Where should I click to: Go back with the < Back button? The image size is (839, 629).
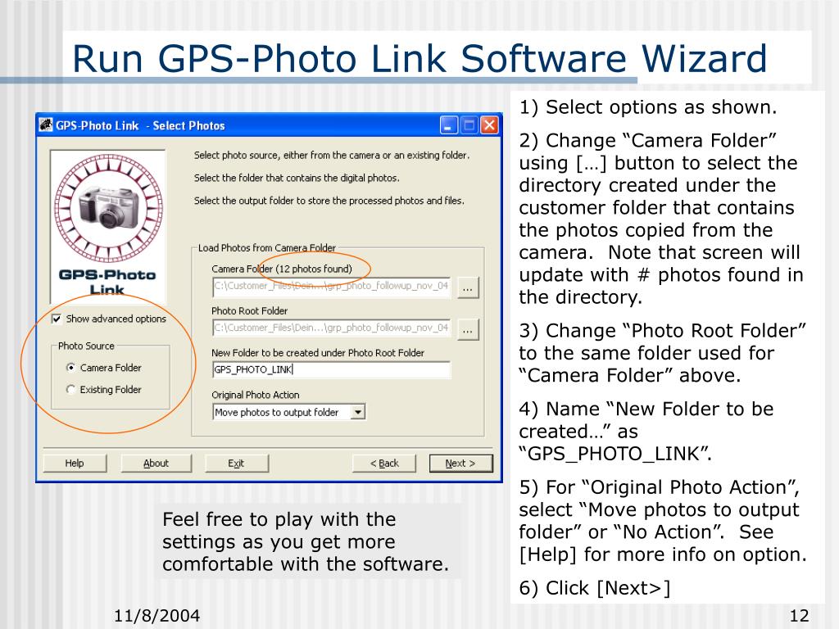(384, 464)
